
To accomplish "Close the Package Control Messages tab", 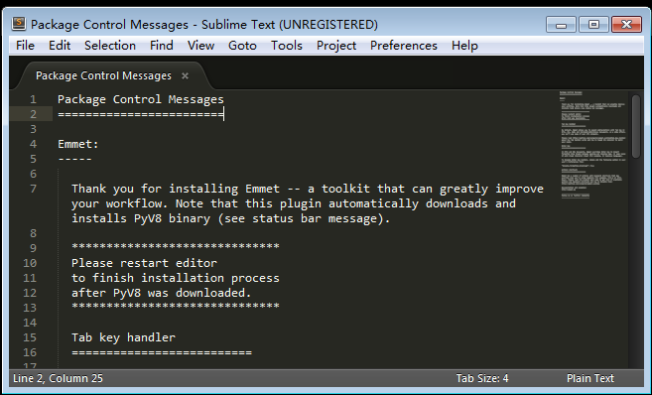I will tap(185, 75).
